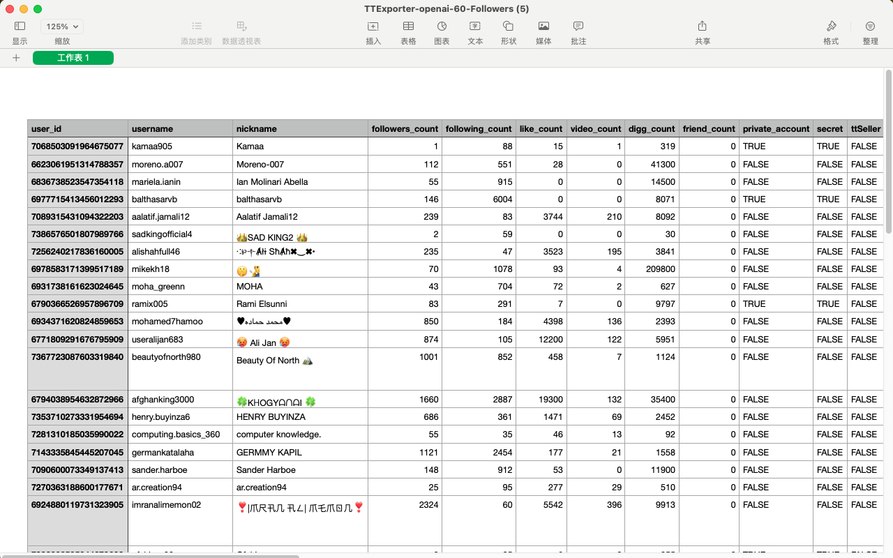Open the 格式 format inspector
Screen dimensions: 893x558
tap(831, 27)
